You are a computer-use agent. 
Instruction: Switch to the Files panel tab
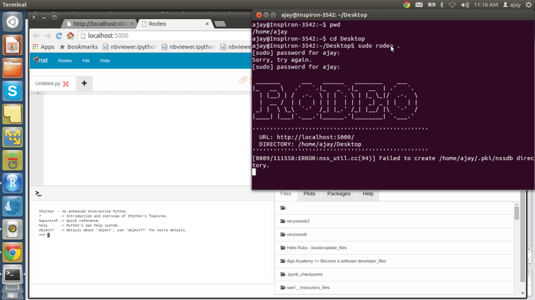click(x=286, y=194)
